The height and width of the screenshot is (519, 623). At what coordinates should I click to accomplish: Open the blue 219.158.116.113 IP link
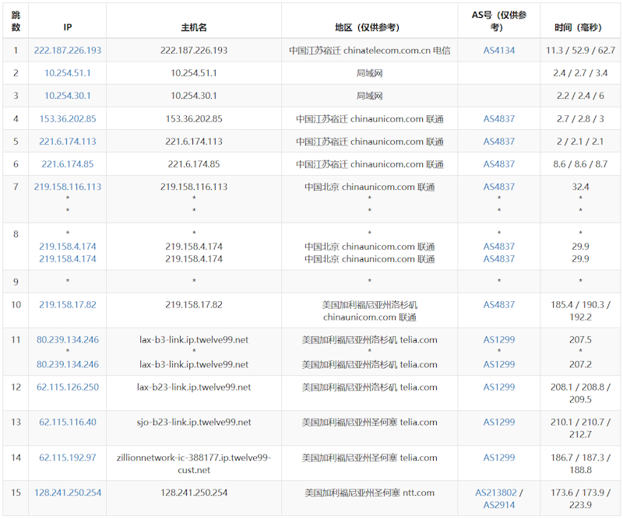[68, 187]
